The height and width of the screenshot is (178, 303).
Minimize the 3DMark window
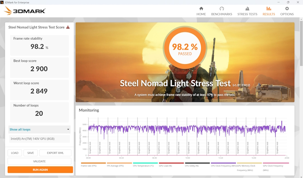(x=279, y=2)
